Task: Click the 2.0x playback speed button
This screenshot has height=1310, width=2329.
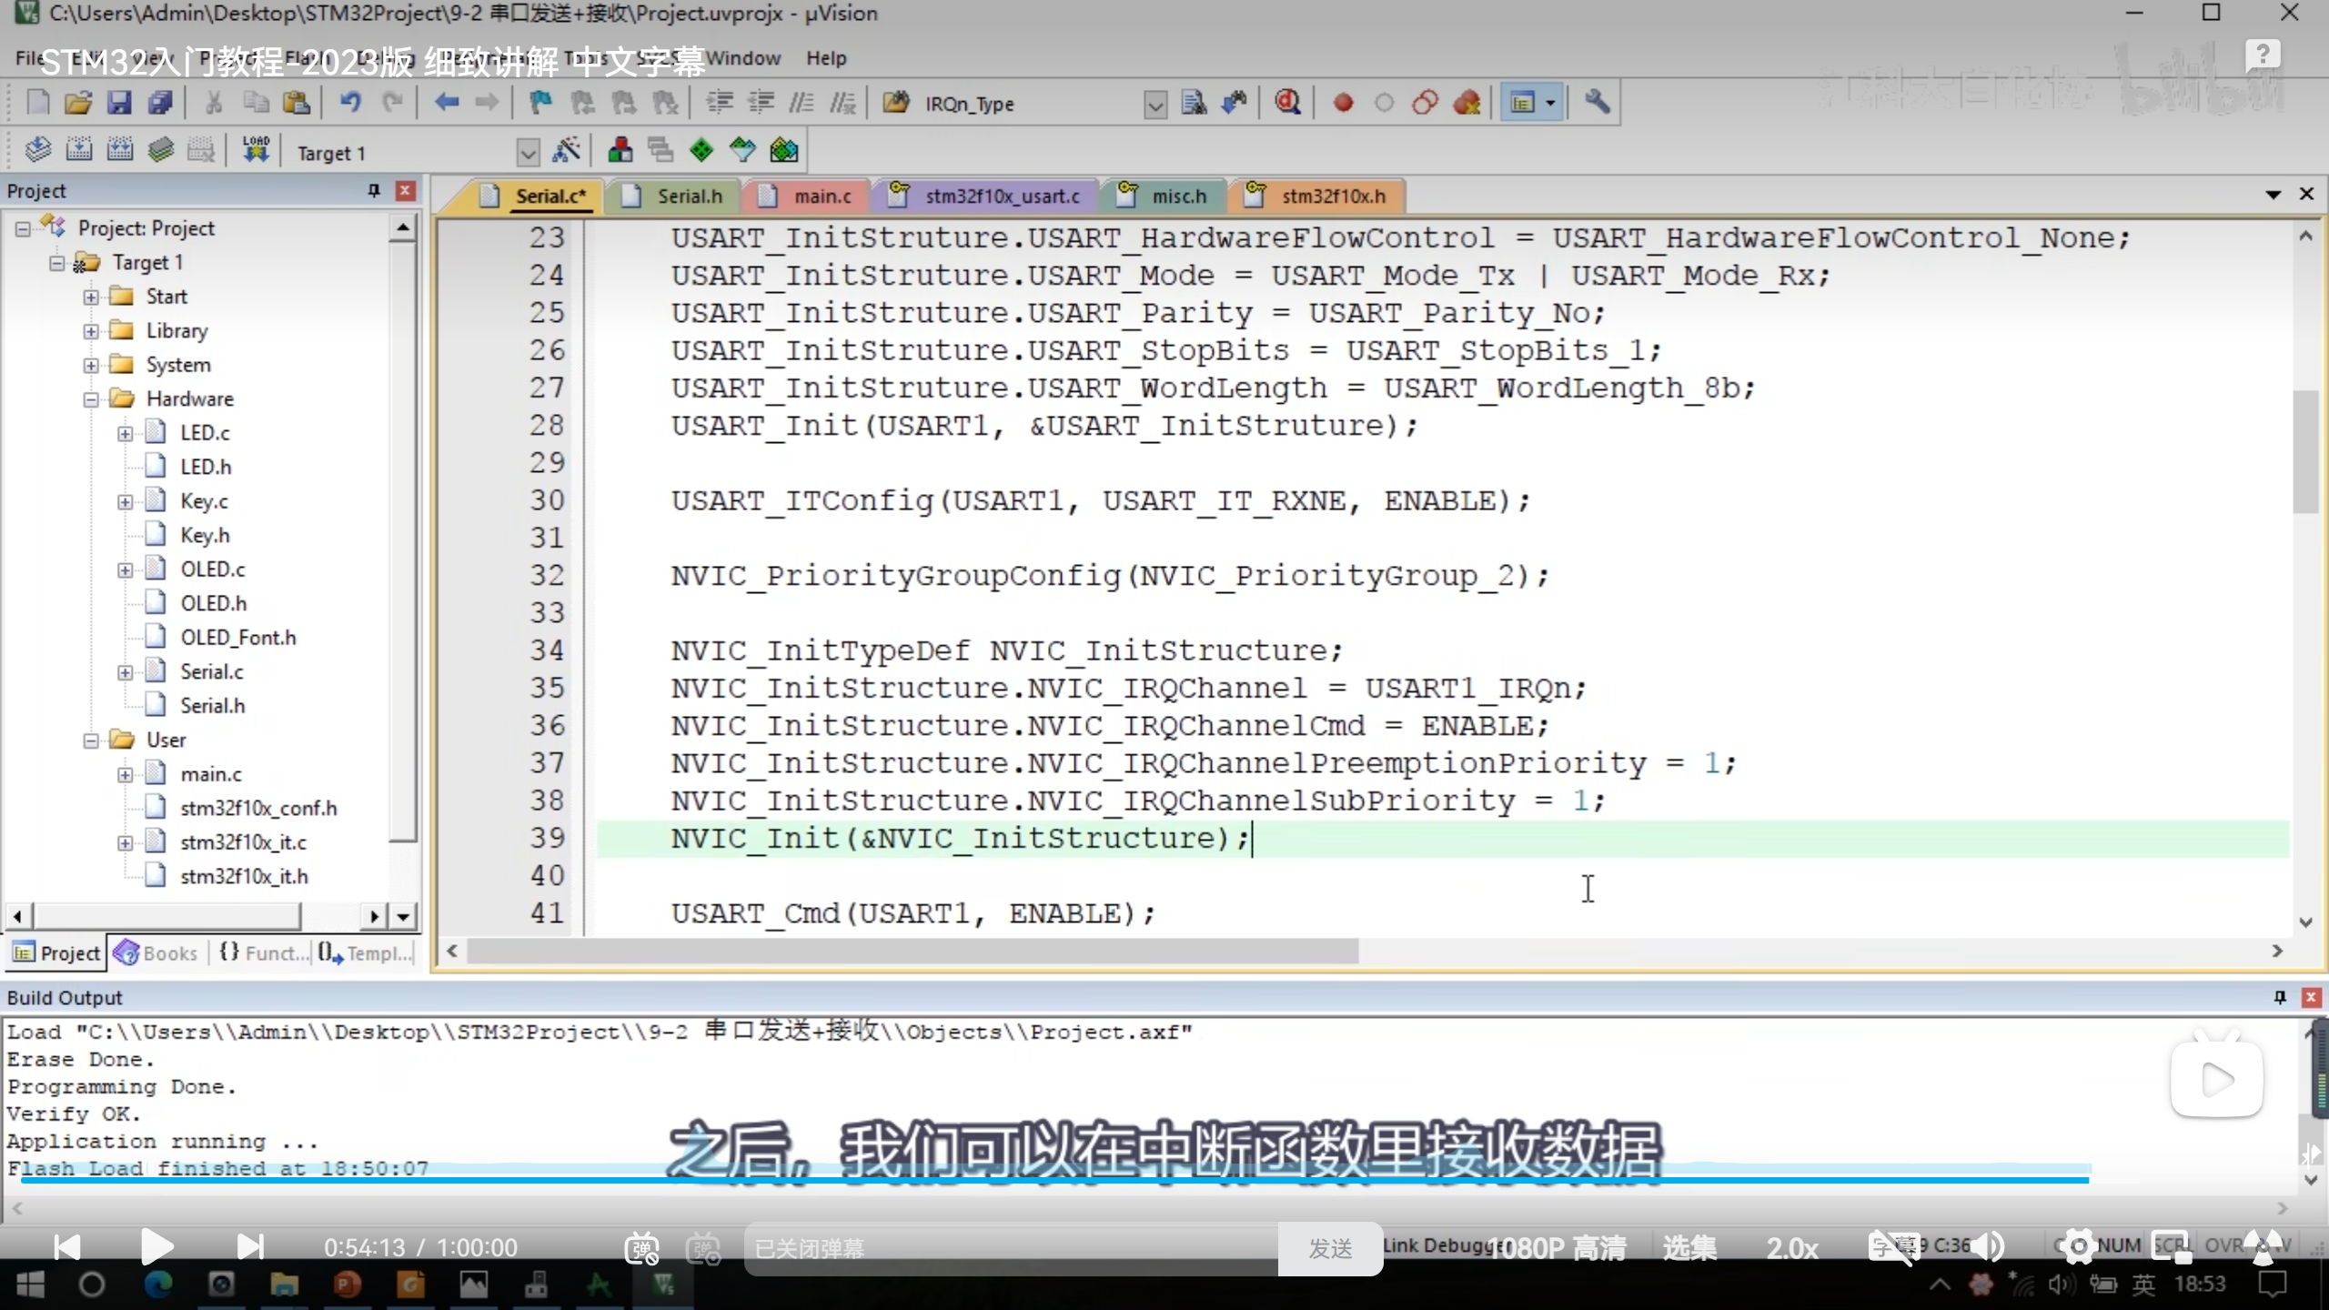Action: [1791, 1247]
